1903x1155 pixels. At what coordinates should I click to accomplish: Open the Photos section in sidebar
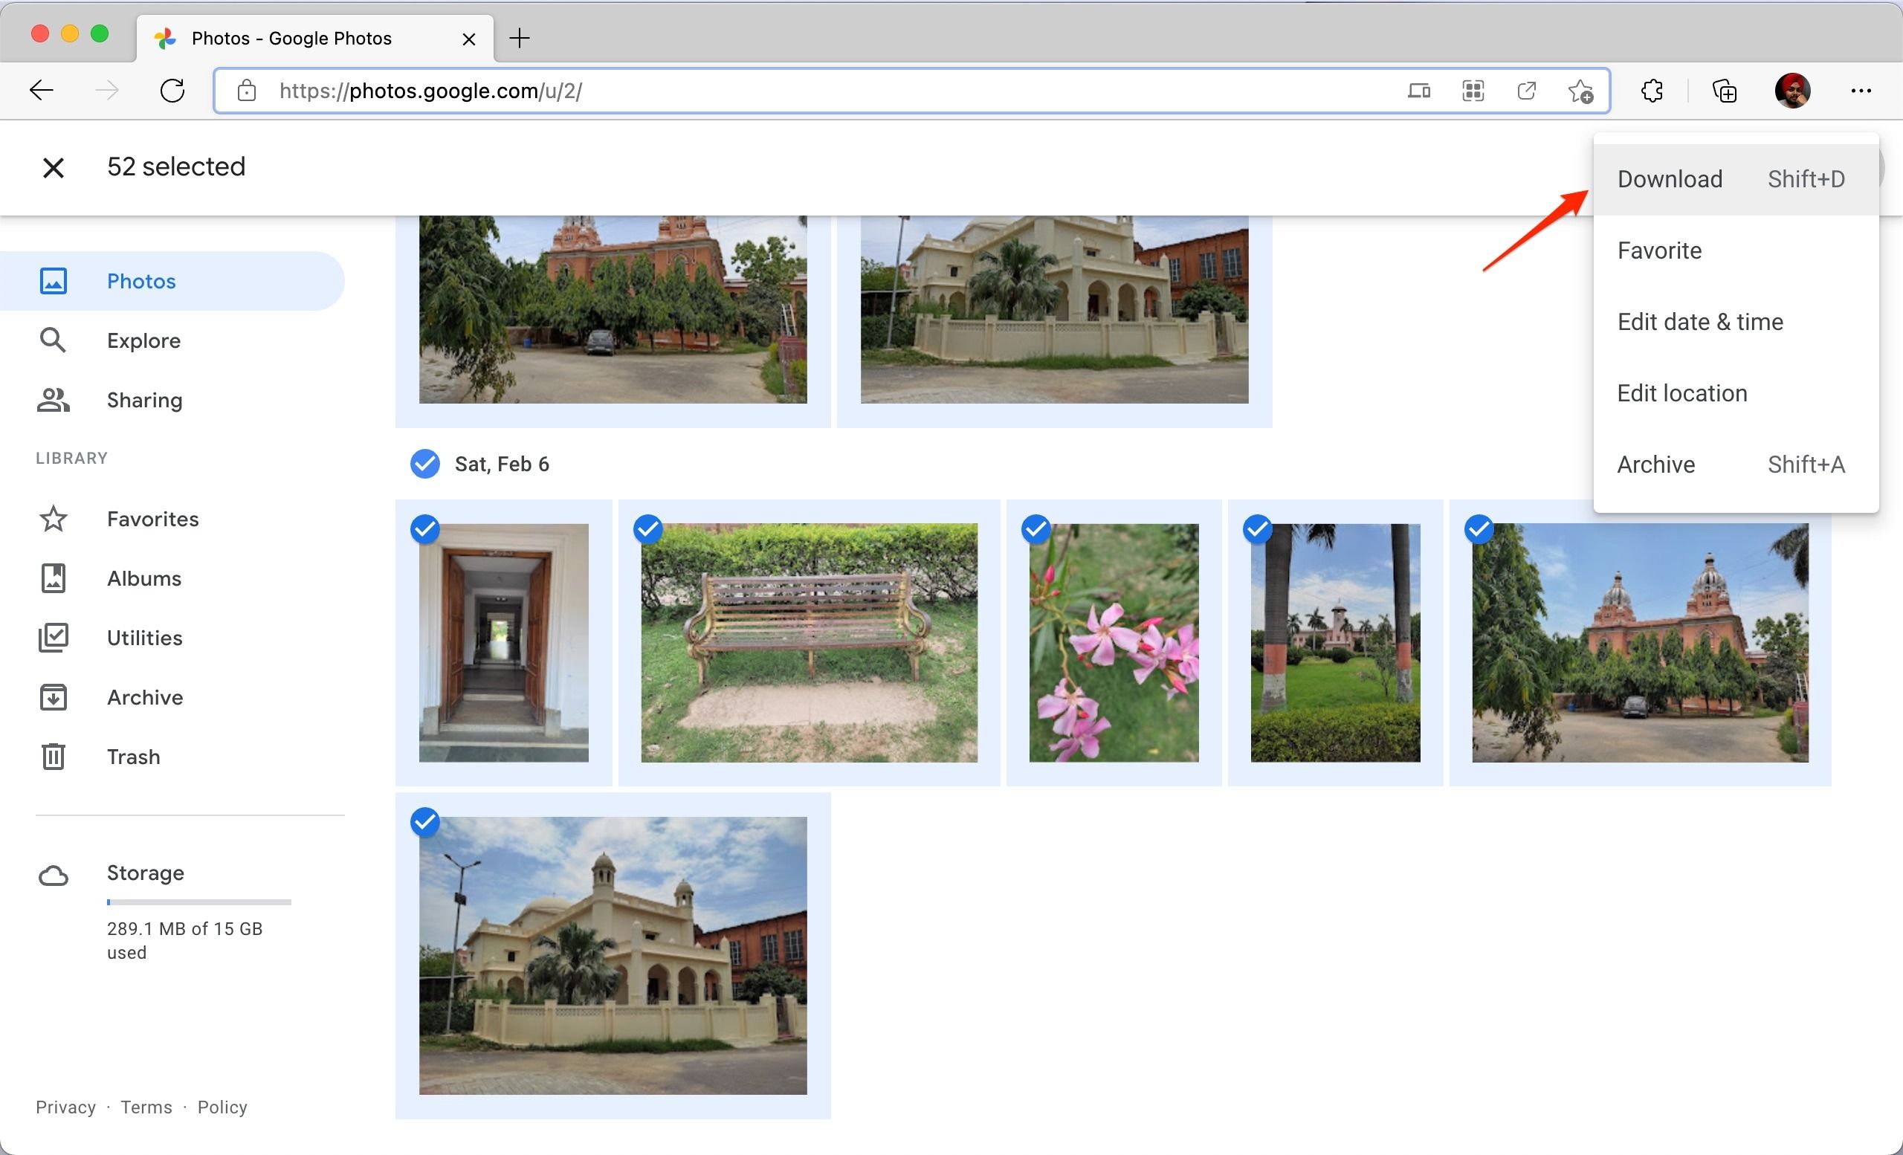pos(140,280)
